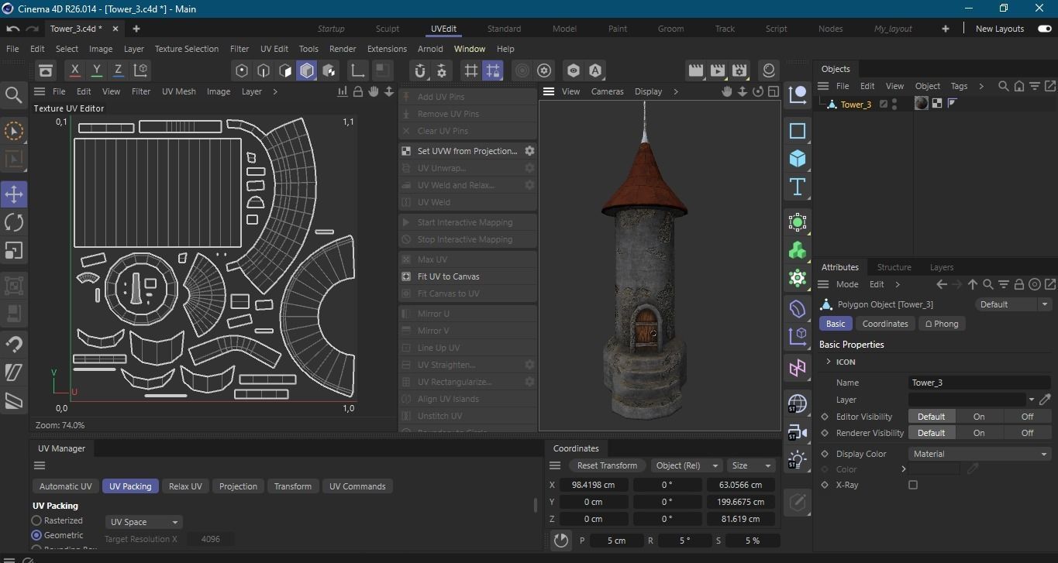Image resolution: width=1058 pixels, height=563 pixels.
Task: Toggle Tower_3 visibility dots in Objects
Action: (894, 104)
